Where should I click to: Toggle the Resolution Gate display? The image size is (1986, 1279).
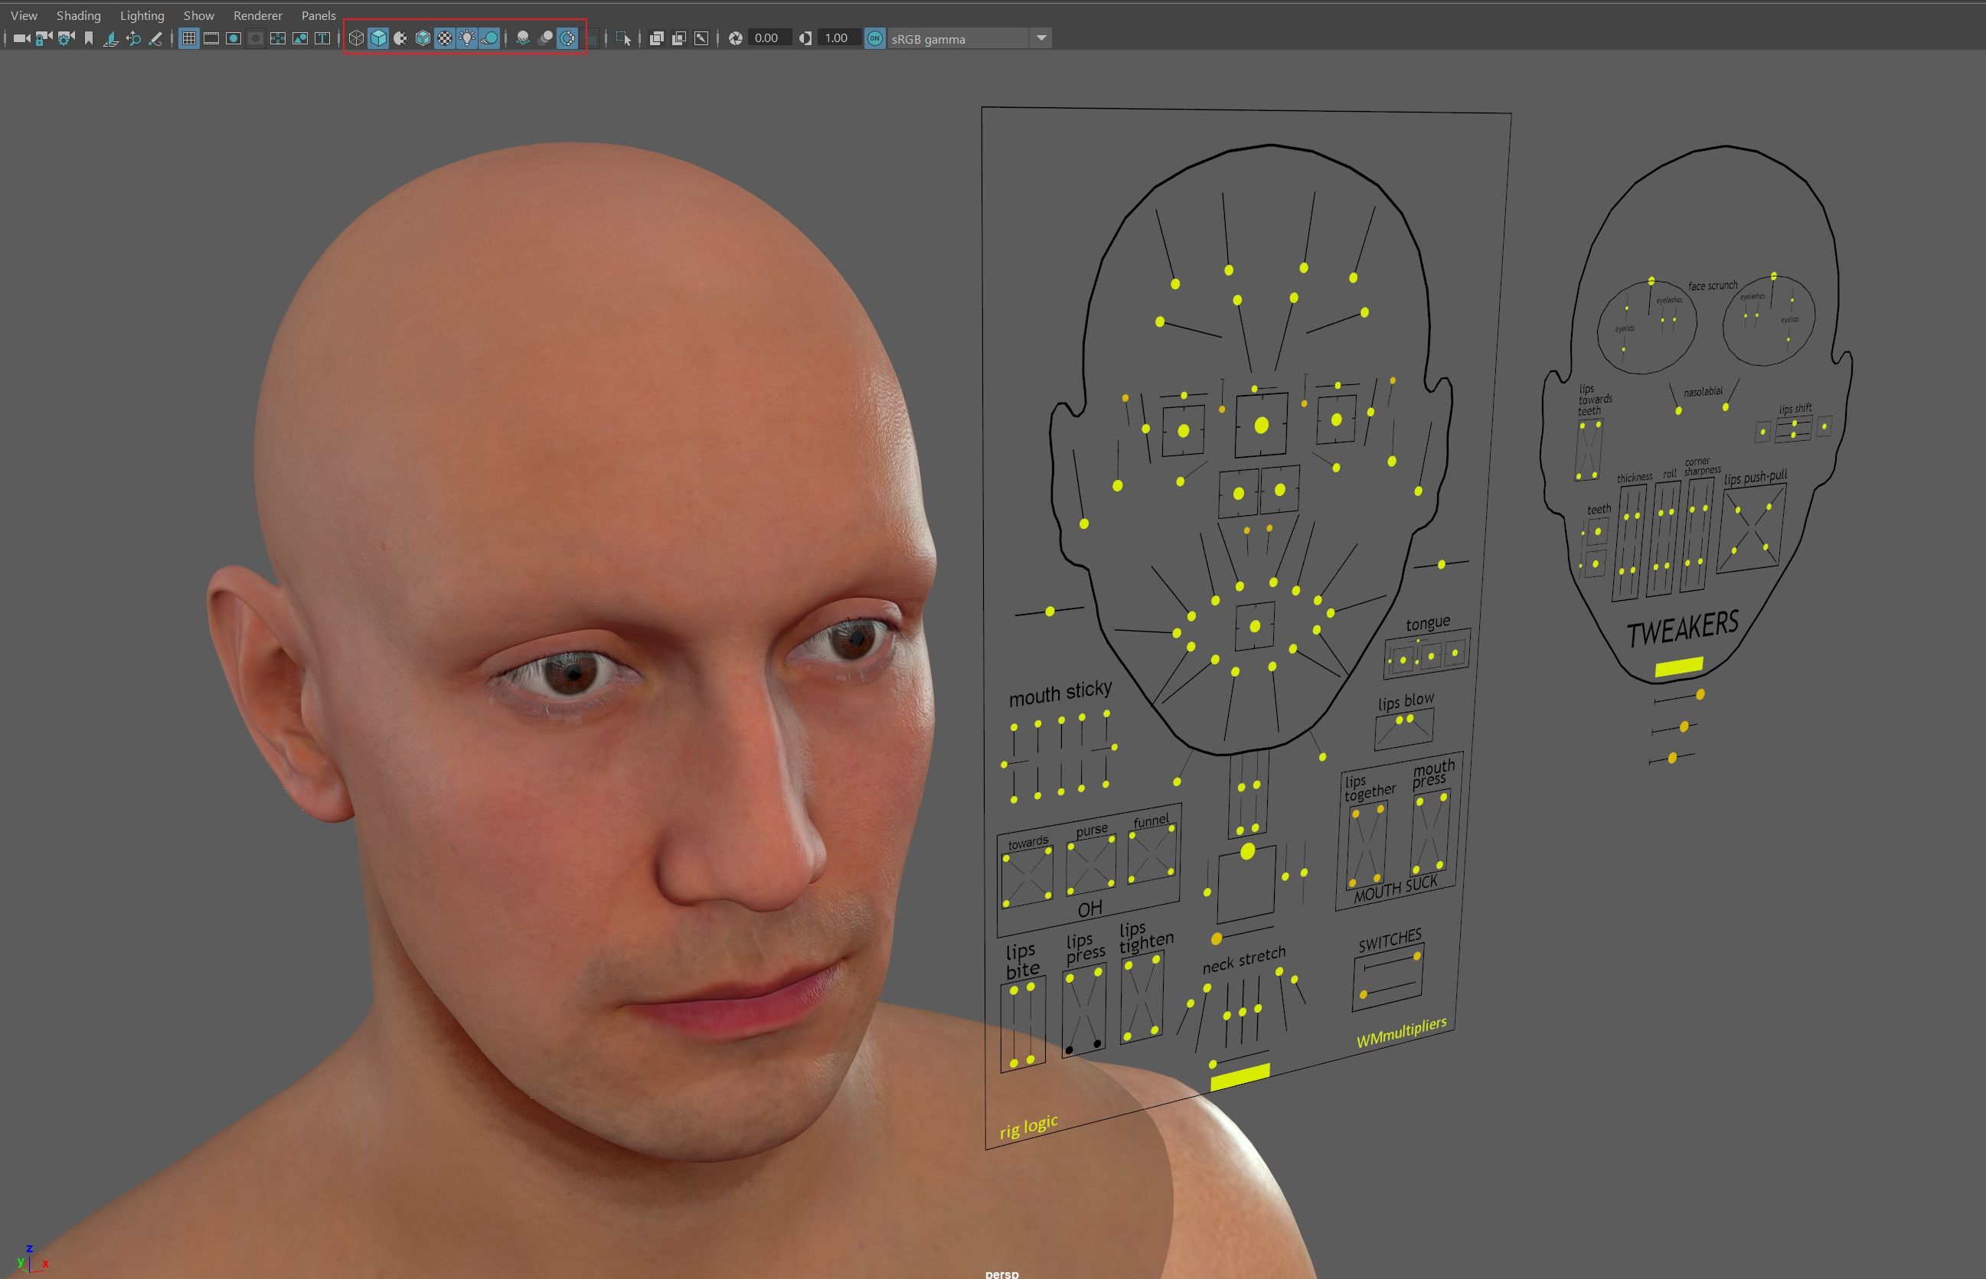point(234,38)
